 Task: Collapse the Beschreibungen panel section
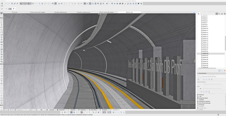(198, 74)
